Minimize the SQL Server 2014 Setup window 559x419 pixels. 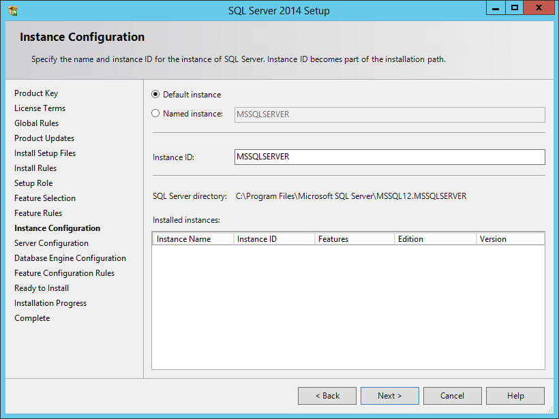pos(496,8)
